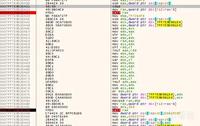Screen dimensions: 200x126
Task: Click bytes '48:98'
Action: coord(50,6)
